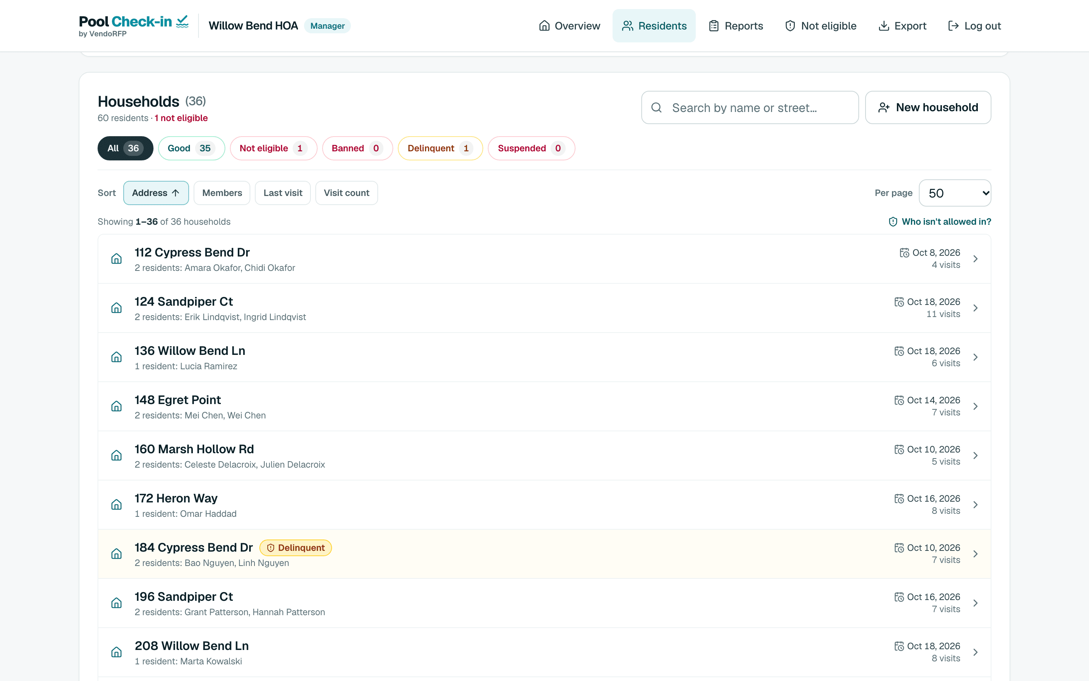Click the house icon for 184 Cypress Bend Dr
The height and width of the screenshot is (681, 1089).
(x=116, y=554)
